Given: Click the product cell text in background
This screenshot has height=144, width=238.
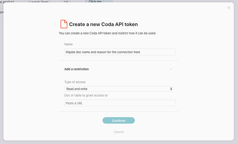Looking at the screenshot, I should point(7,1).
